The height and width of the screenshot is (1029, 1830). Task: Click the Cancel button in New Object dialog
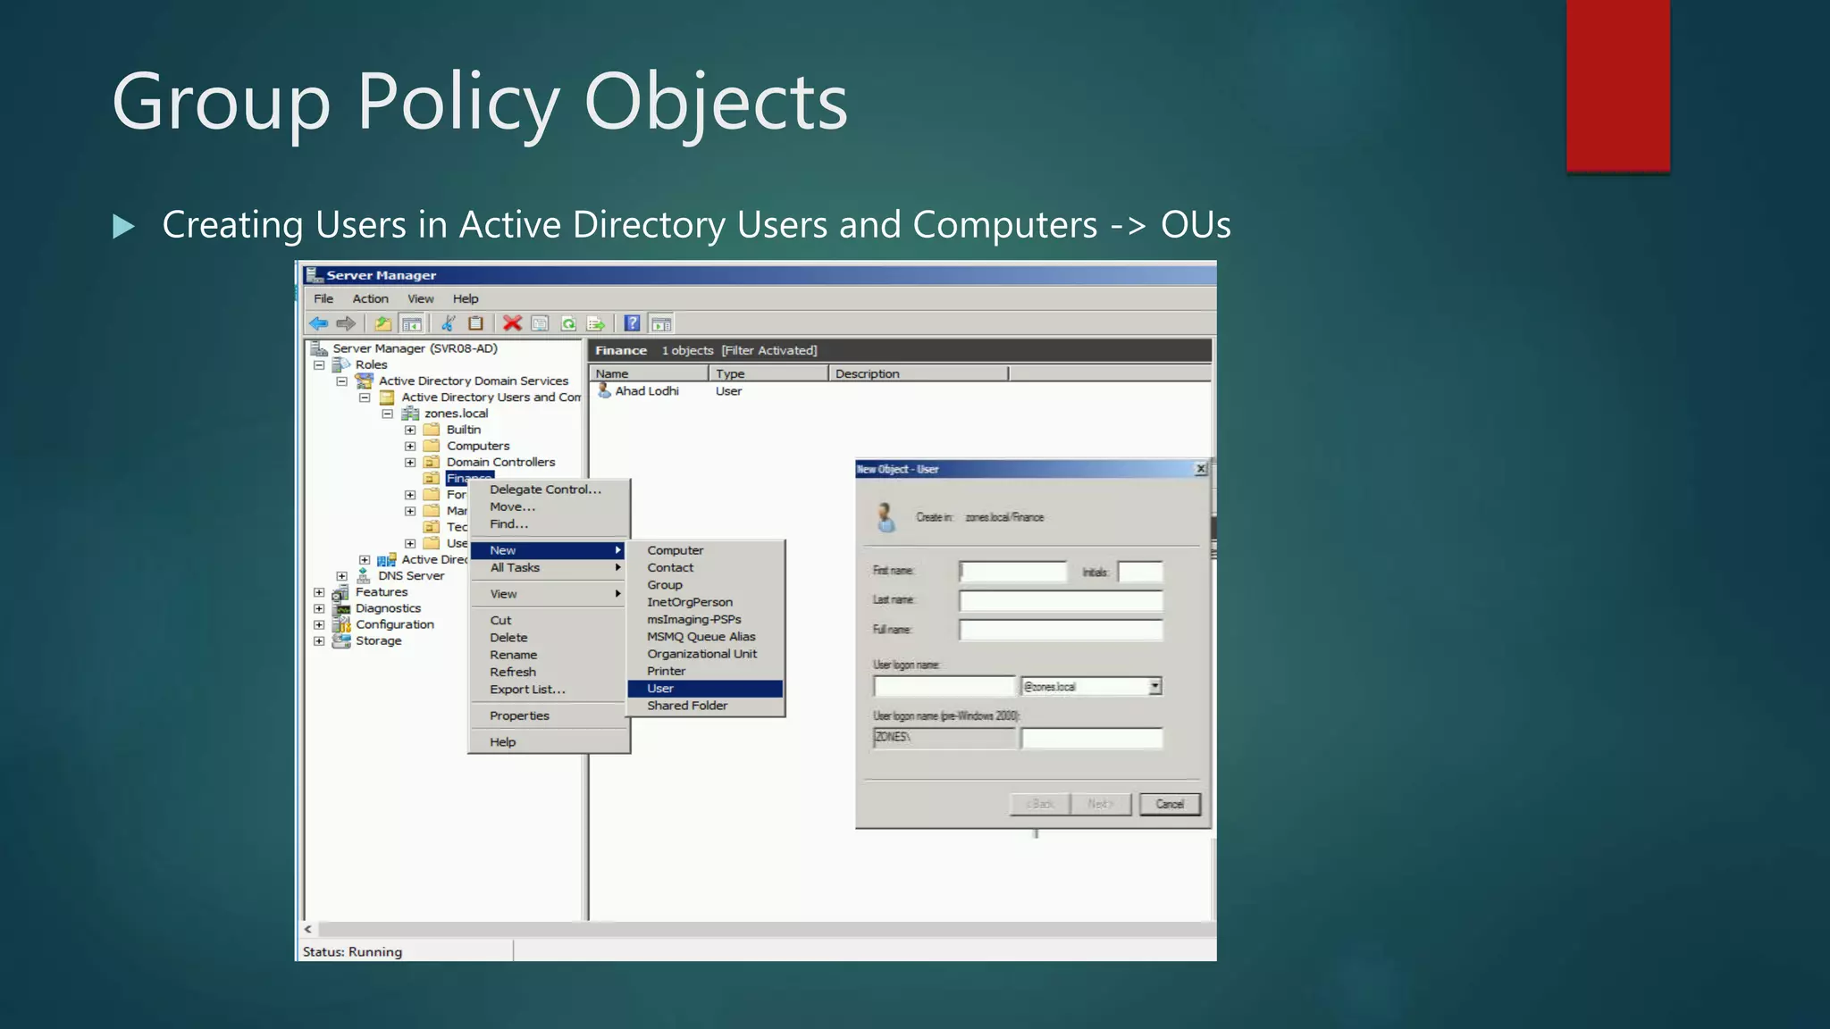tap(1170, 804)
